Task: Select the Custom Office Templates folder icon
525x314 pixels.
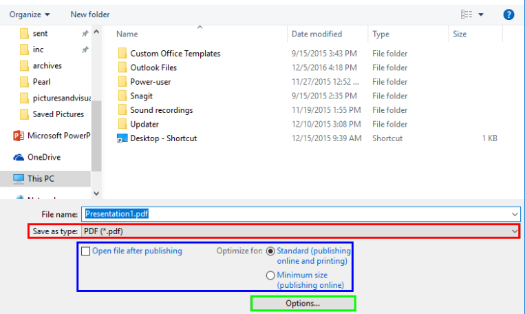Action: [122, 54]
